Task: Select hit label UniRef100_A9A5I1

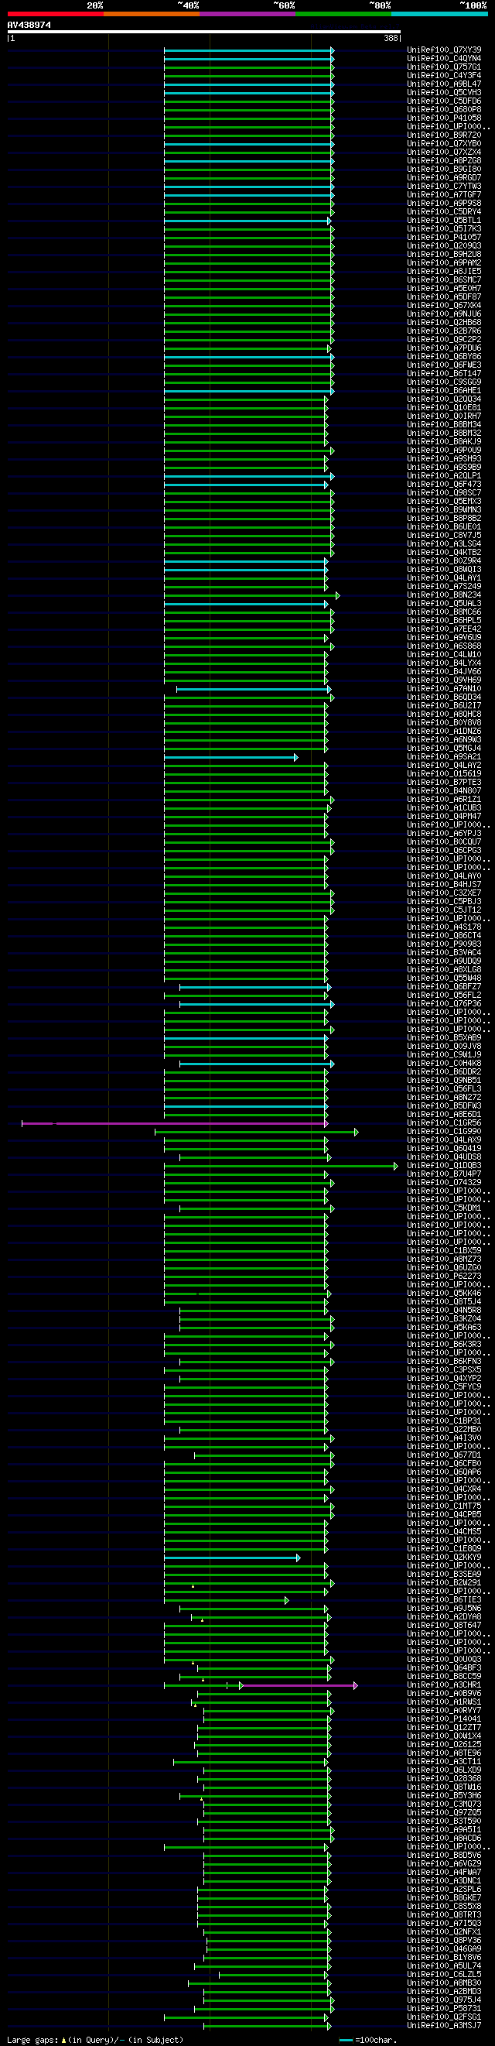Action: point(444,1830)
